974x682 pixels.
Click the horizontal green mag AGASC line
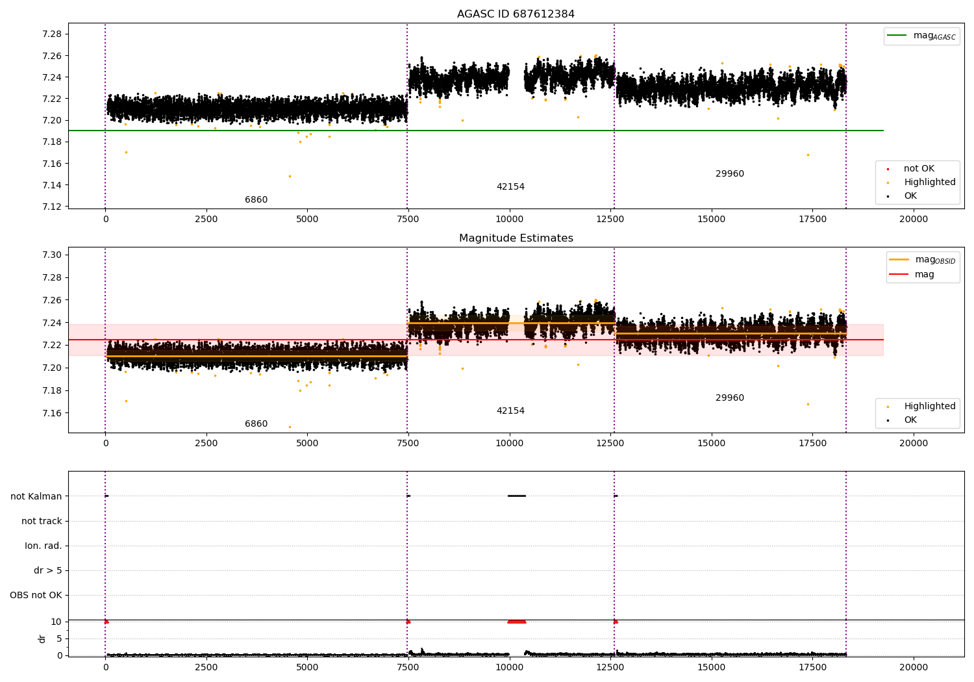476,131
